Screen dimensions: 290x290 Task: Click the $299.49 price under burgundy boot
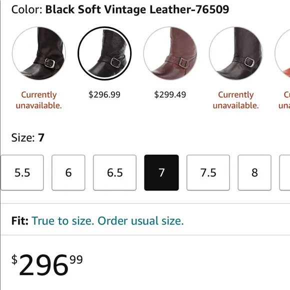click(170, 94)
